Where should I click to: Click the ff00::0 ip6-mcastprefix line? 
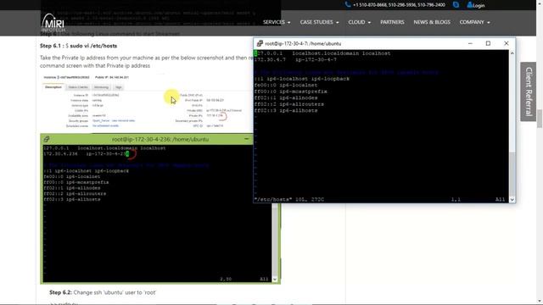tap(290, 91)
